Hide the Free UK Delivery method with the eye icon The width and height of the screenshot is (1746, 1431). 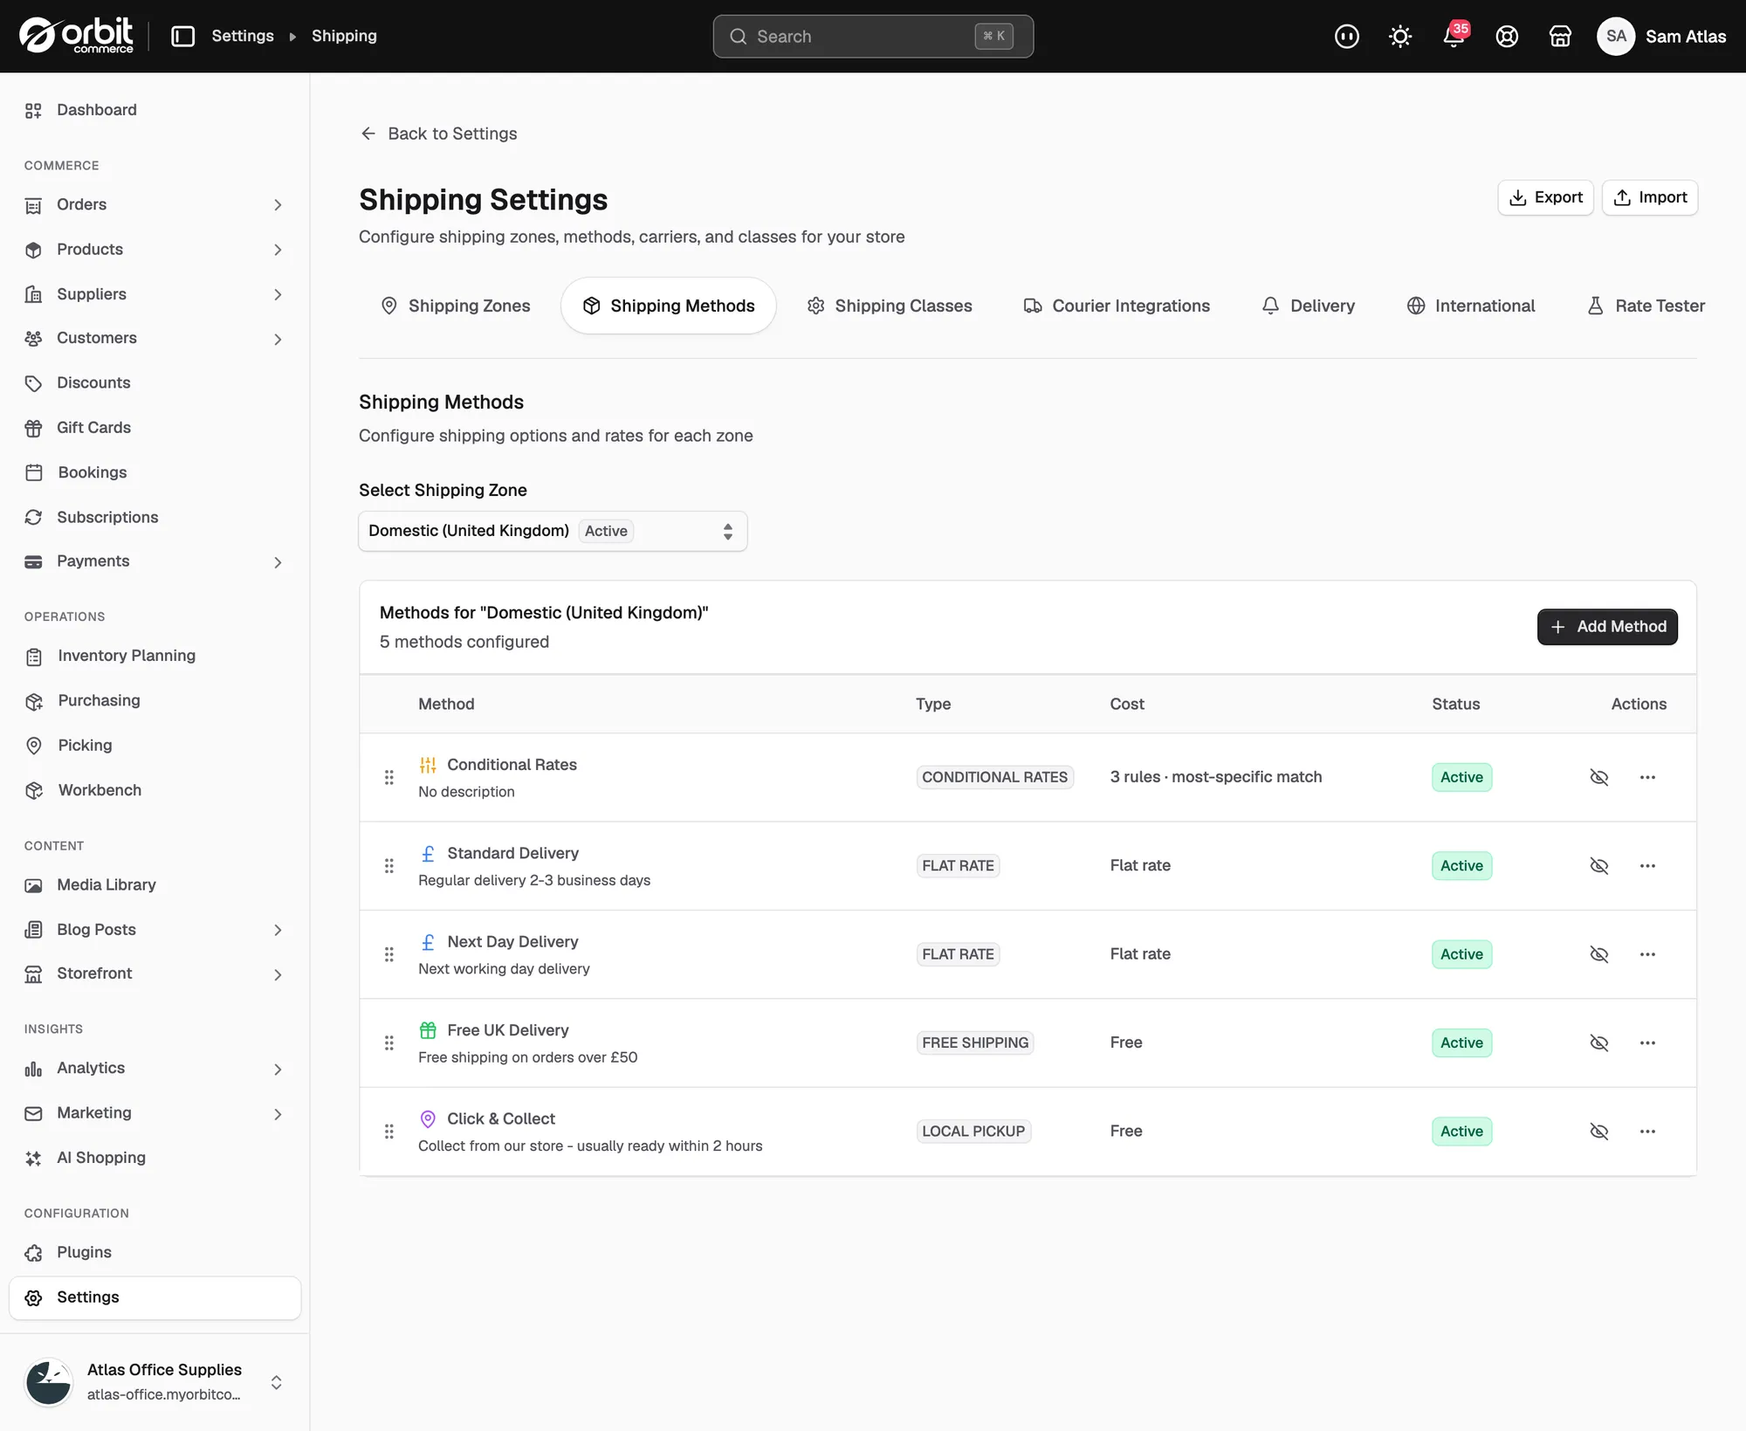pyautogui.click(x=1599, y=1042)
